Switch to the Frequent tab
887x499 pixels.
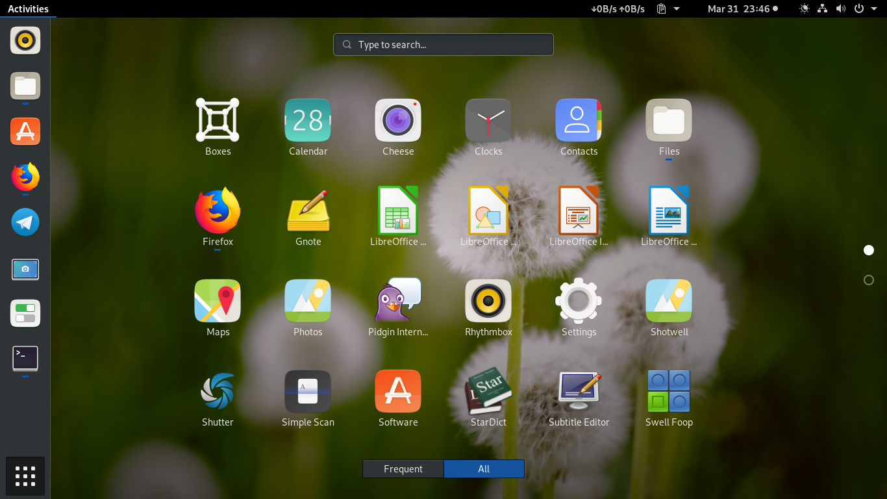pos(403,469)
